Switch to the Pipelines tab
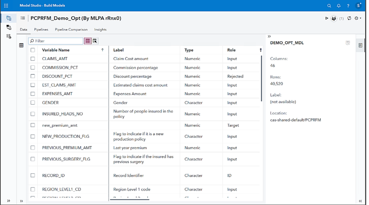Viewport: 369px width, 205px height. [41, 29]
